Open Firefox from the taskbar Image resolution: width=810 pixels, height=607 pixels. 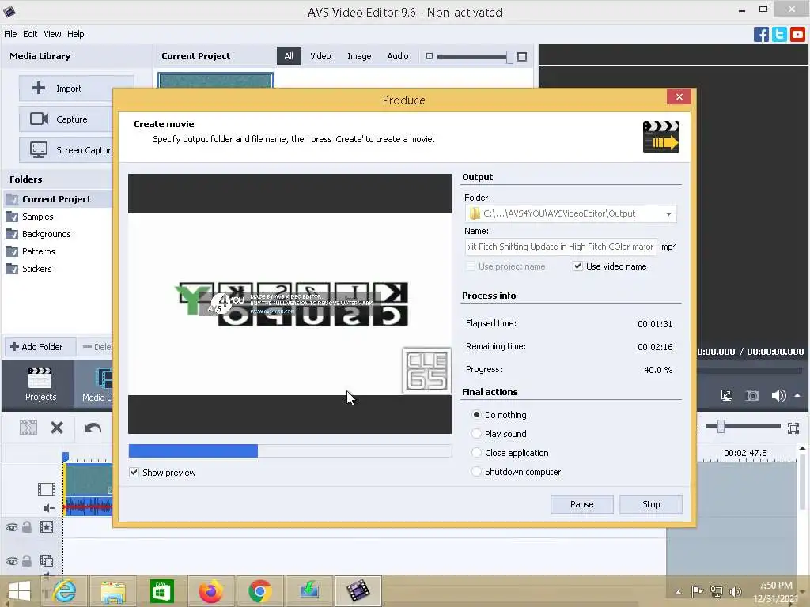pyautogui.click(x=210, y=591)
